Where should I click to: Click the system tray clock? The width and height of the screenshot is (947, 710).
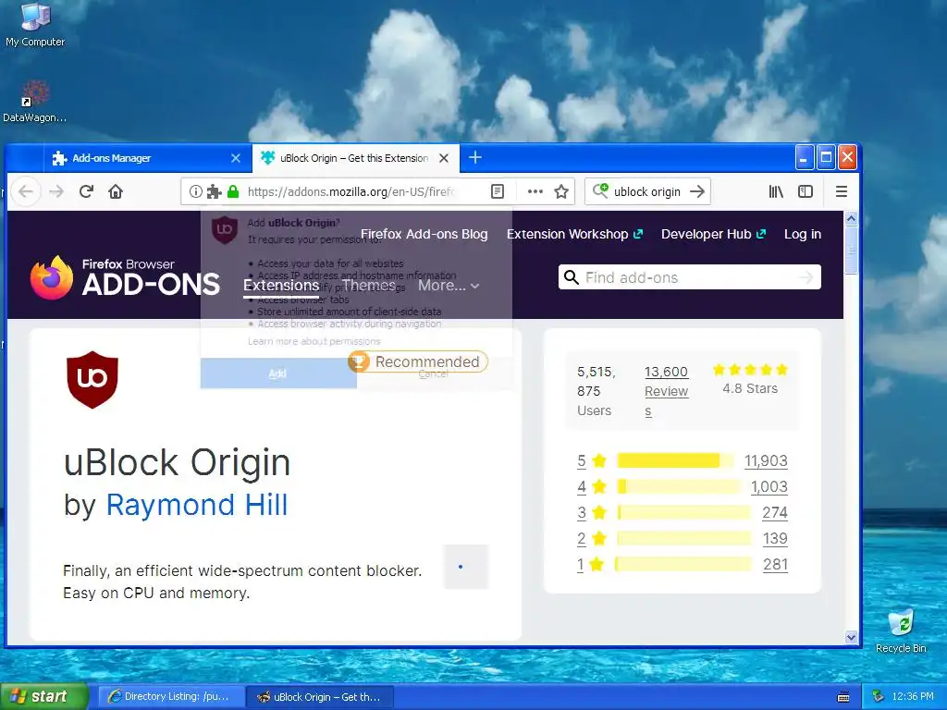click(913, 697)
